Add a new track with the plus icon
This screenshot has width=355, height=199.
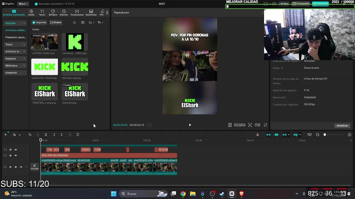(x=5, y=135)
